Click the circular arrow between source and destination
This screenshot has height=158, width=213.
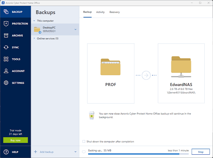pyautogui.click(x=146, y=75)
